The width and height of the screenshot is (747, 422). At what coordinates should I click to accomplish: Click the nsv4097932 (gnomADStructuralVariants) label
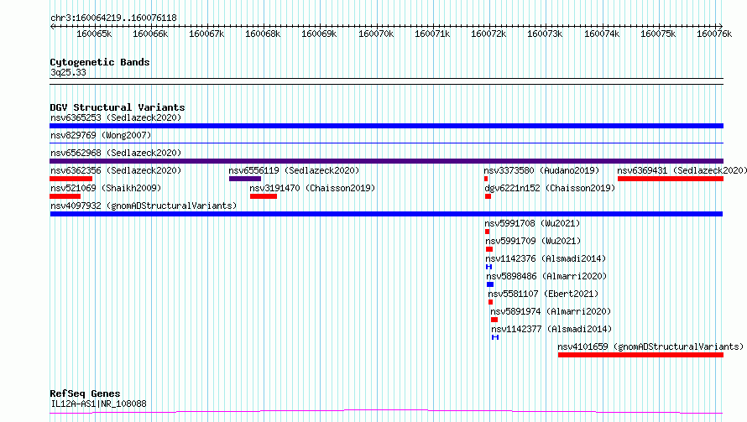tap(144, 206)
